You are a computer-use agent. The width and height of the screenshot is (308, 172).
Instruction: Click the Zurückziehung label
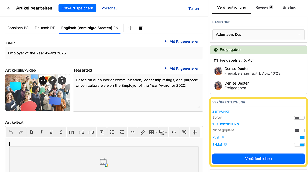(x=226, y=124)
